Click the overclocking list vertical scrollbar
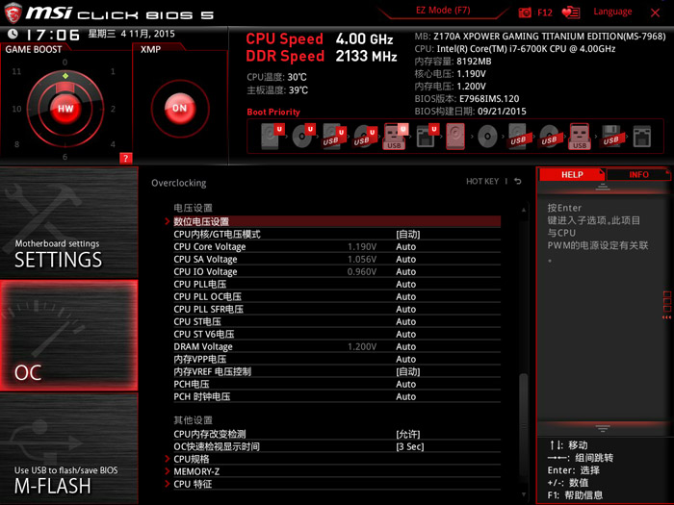Screen dimensions: 674x505 524,404
